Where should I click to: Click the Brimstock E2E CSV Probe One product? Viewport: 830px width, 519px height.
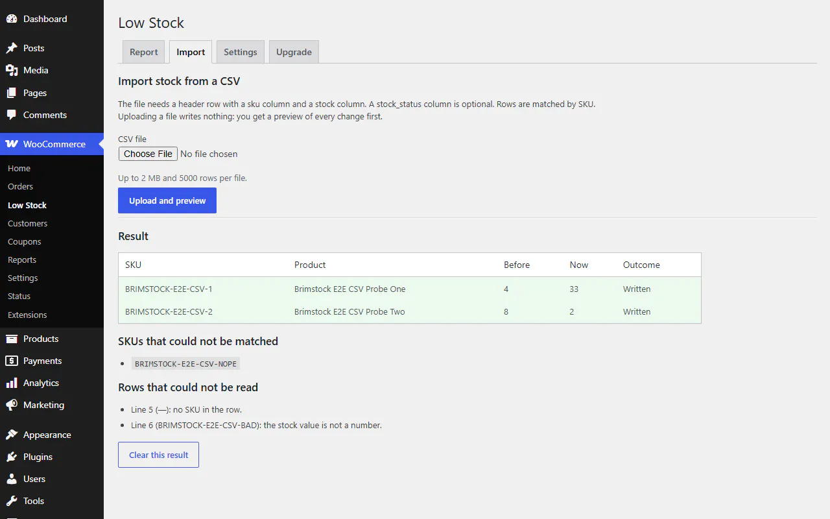350,289
